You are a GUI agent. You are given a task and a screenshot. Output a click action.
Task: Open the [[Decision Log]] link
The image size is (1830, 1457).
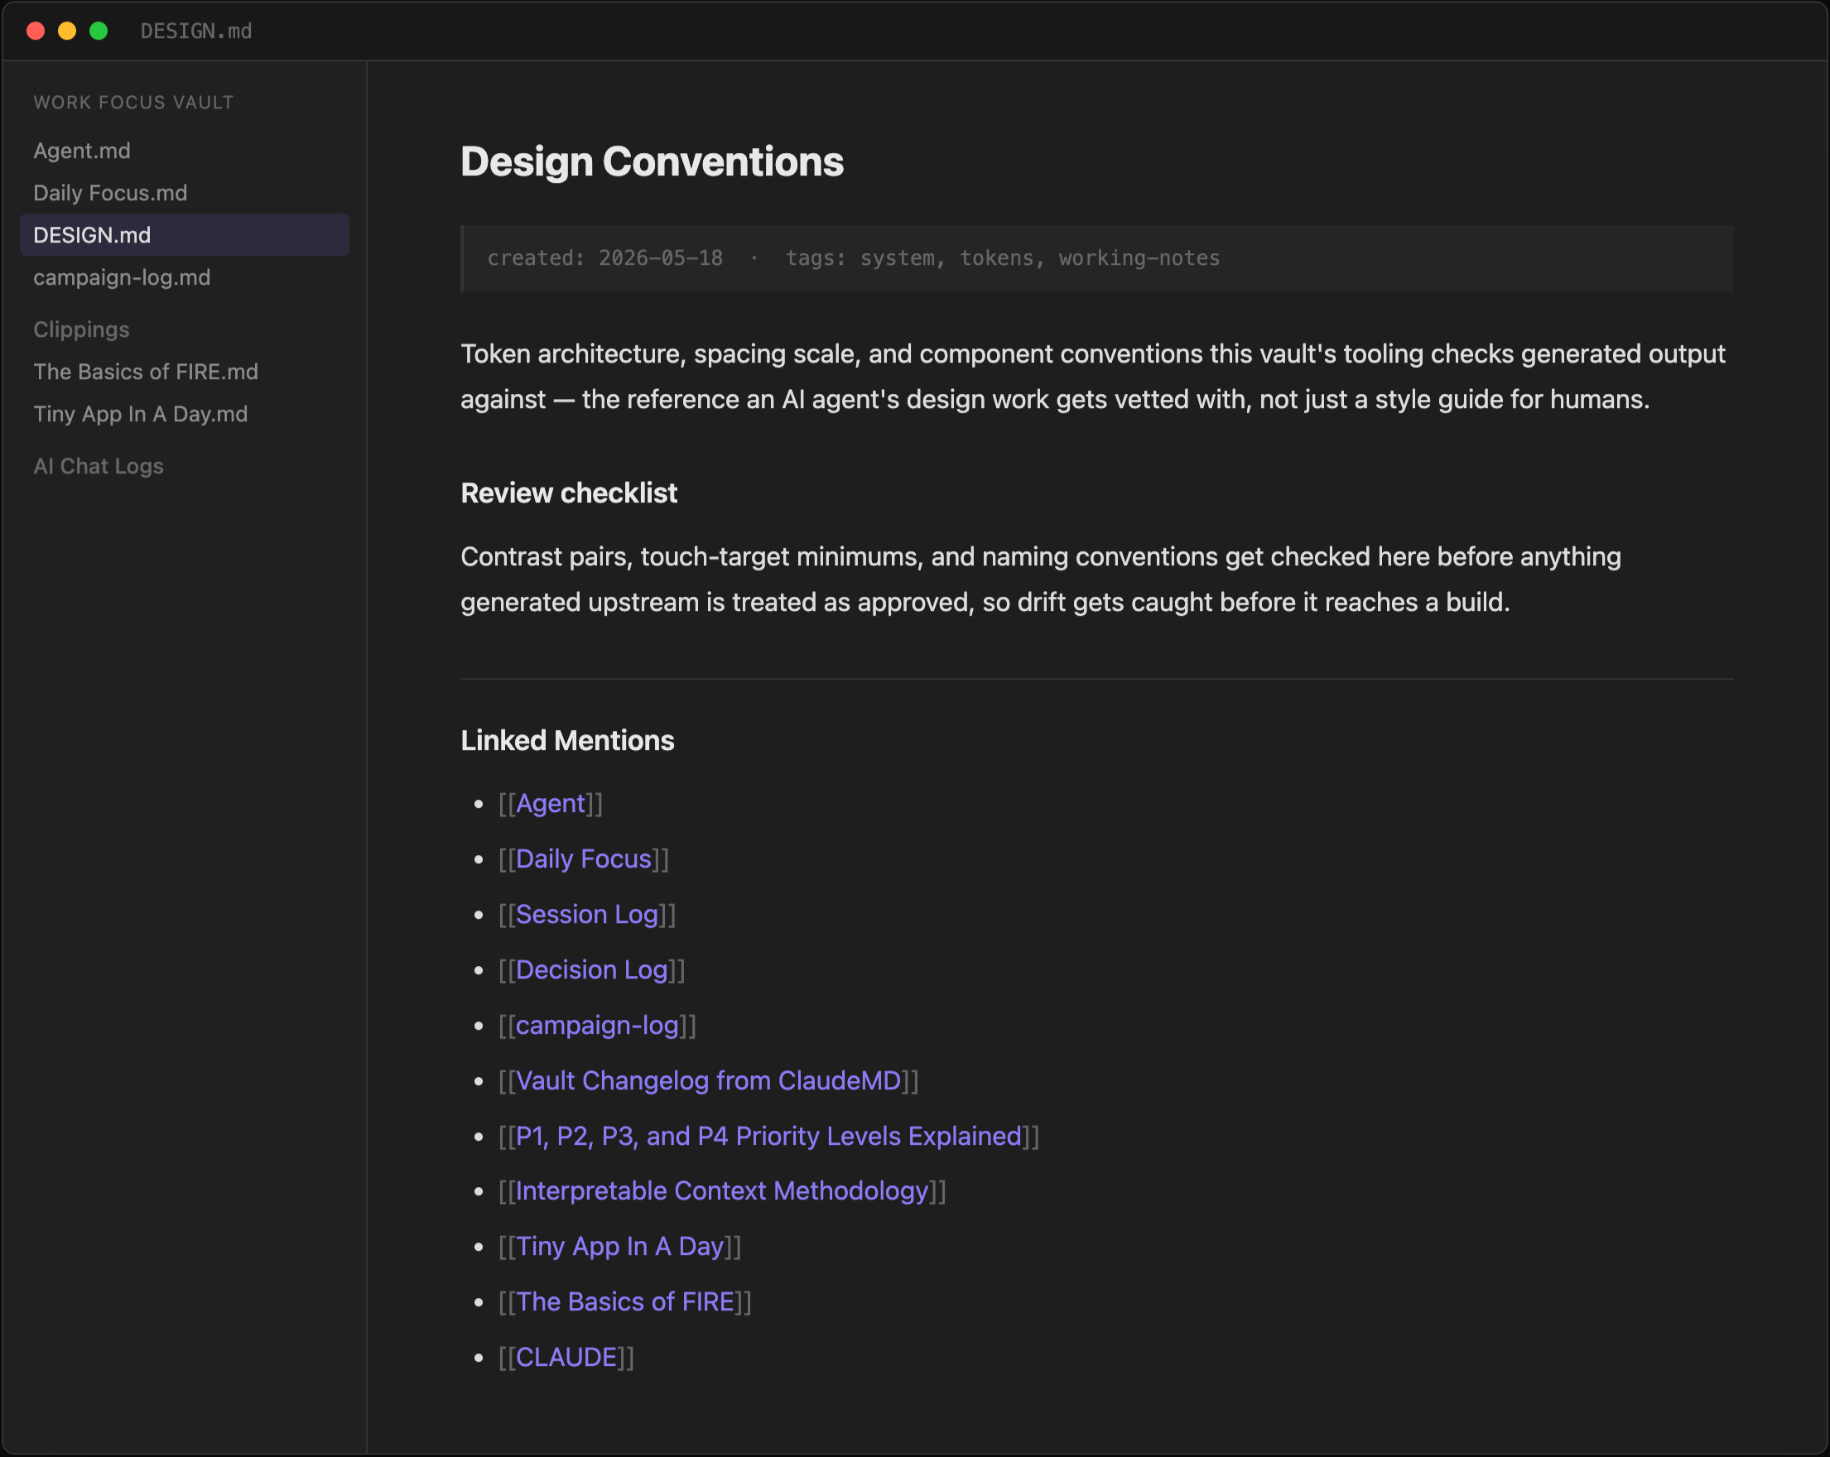(591, 970)
